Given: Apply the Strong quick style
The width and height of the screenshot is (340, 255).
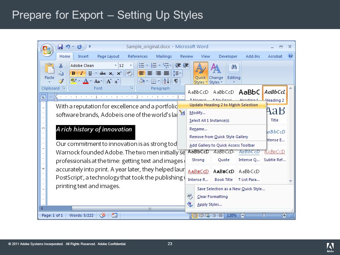Looking at the screenshot, I should [x=198, y=155].
